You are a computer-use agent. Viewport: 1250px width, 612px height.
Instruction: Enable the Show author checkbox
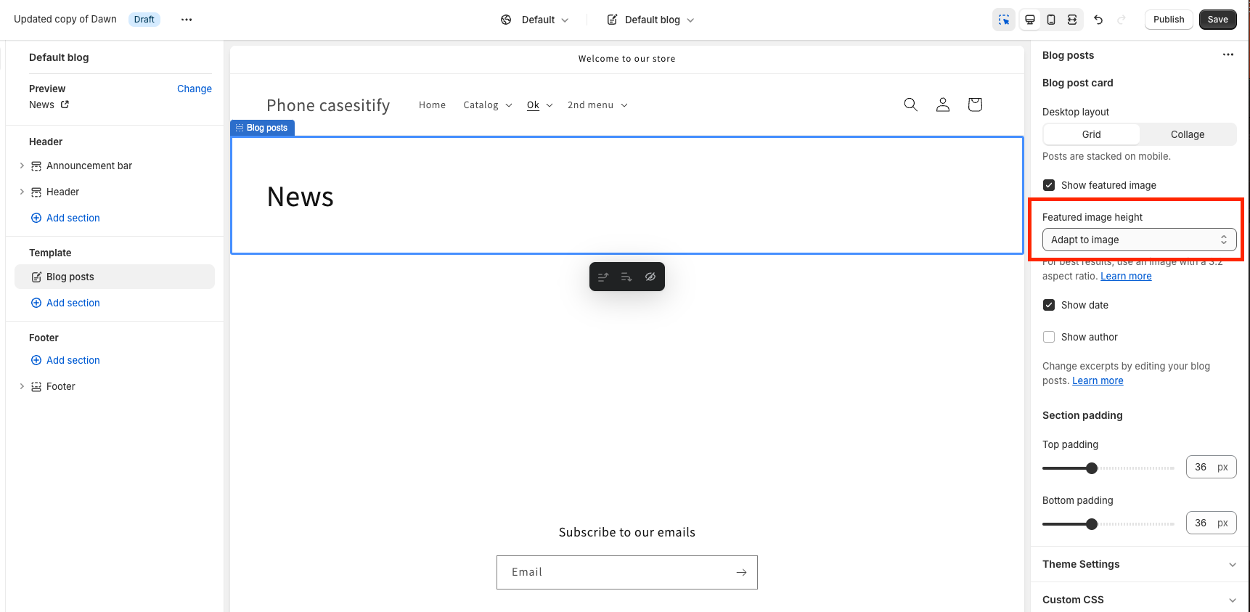[1049, 337]
